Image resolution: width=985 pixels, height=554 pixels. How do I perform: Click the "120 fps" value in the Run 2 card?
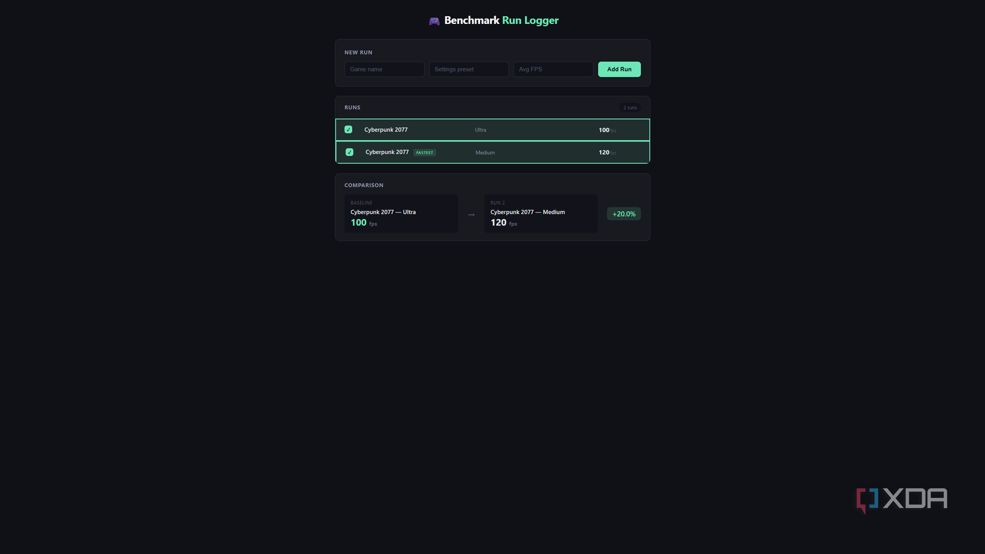(504, 223)
